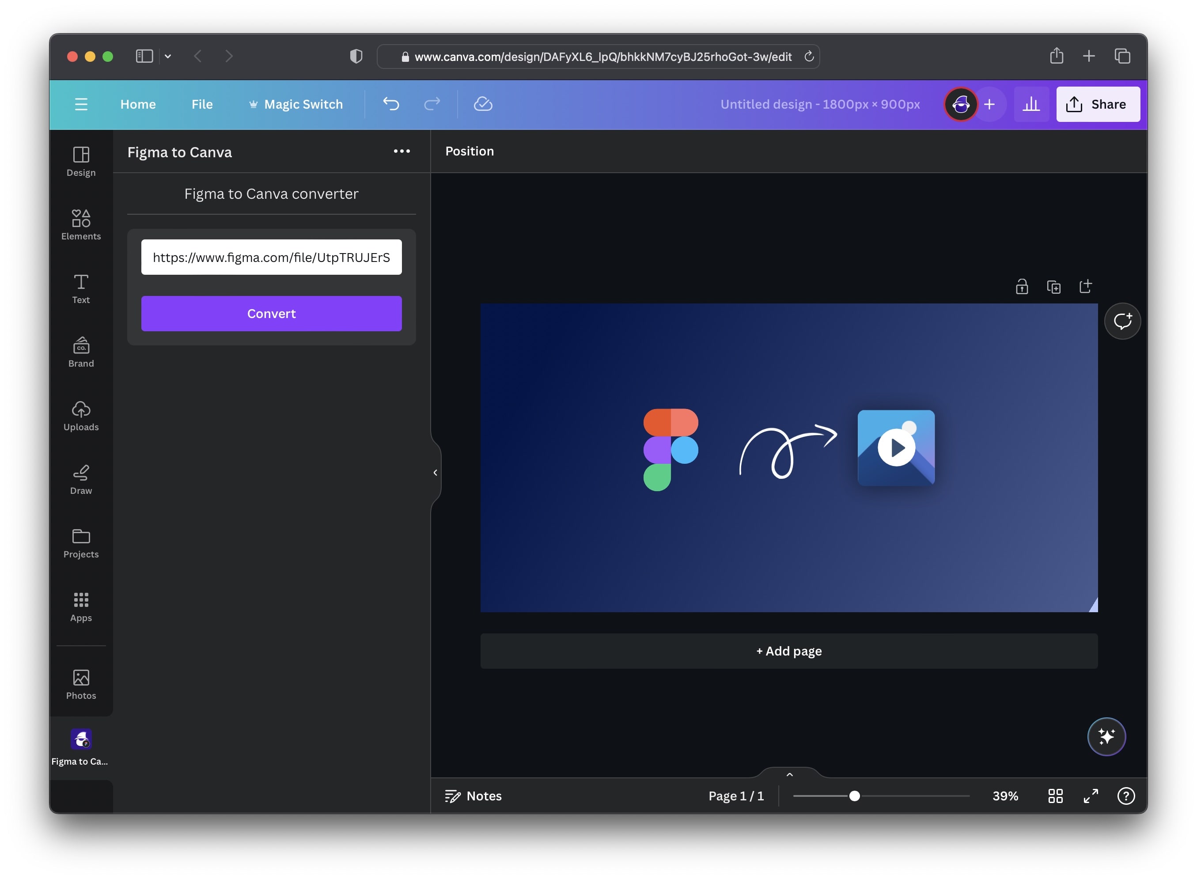Viewport: 1197px width, 879px height.
Task: Lock the page using the padlock icon
Action: click(1022, 287)
